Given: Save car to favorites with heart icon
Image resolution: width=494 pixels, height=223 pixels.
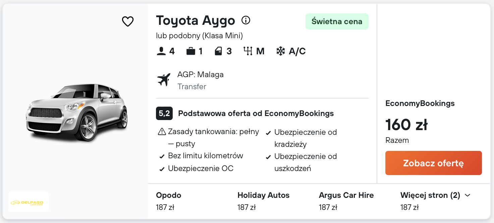Looking at the screenshot, I should (128, 21).
